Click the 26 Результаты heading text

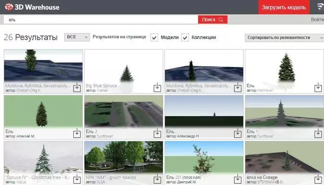[x=31, y=37]
